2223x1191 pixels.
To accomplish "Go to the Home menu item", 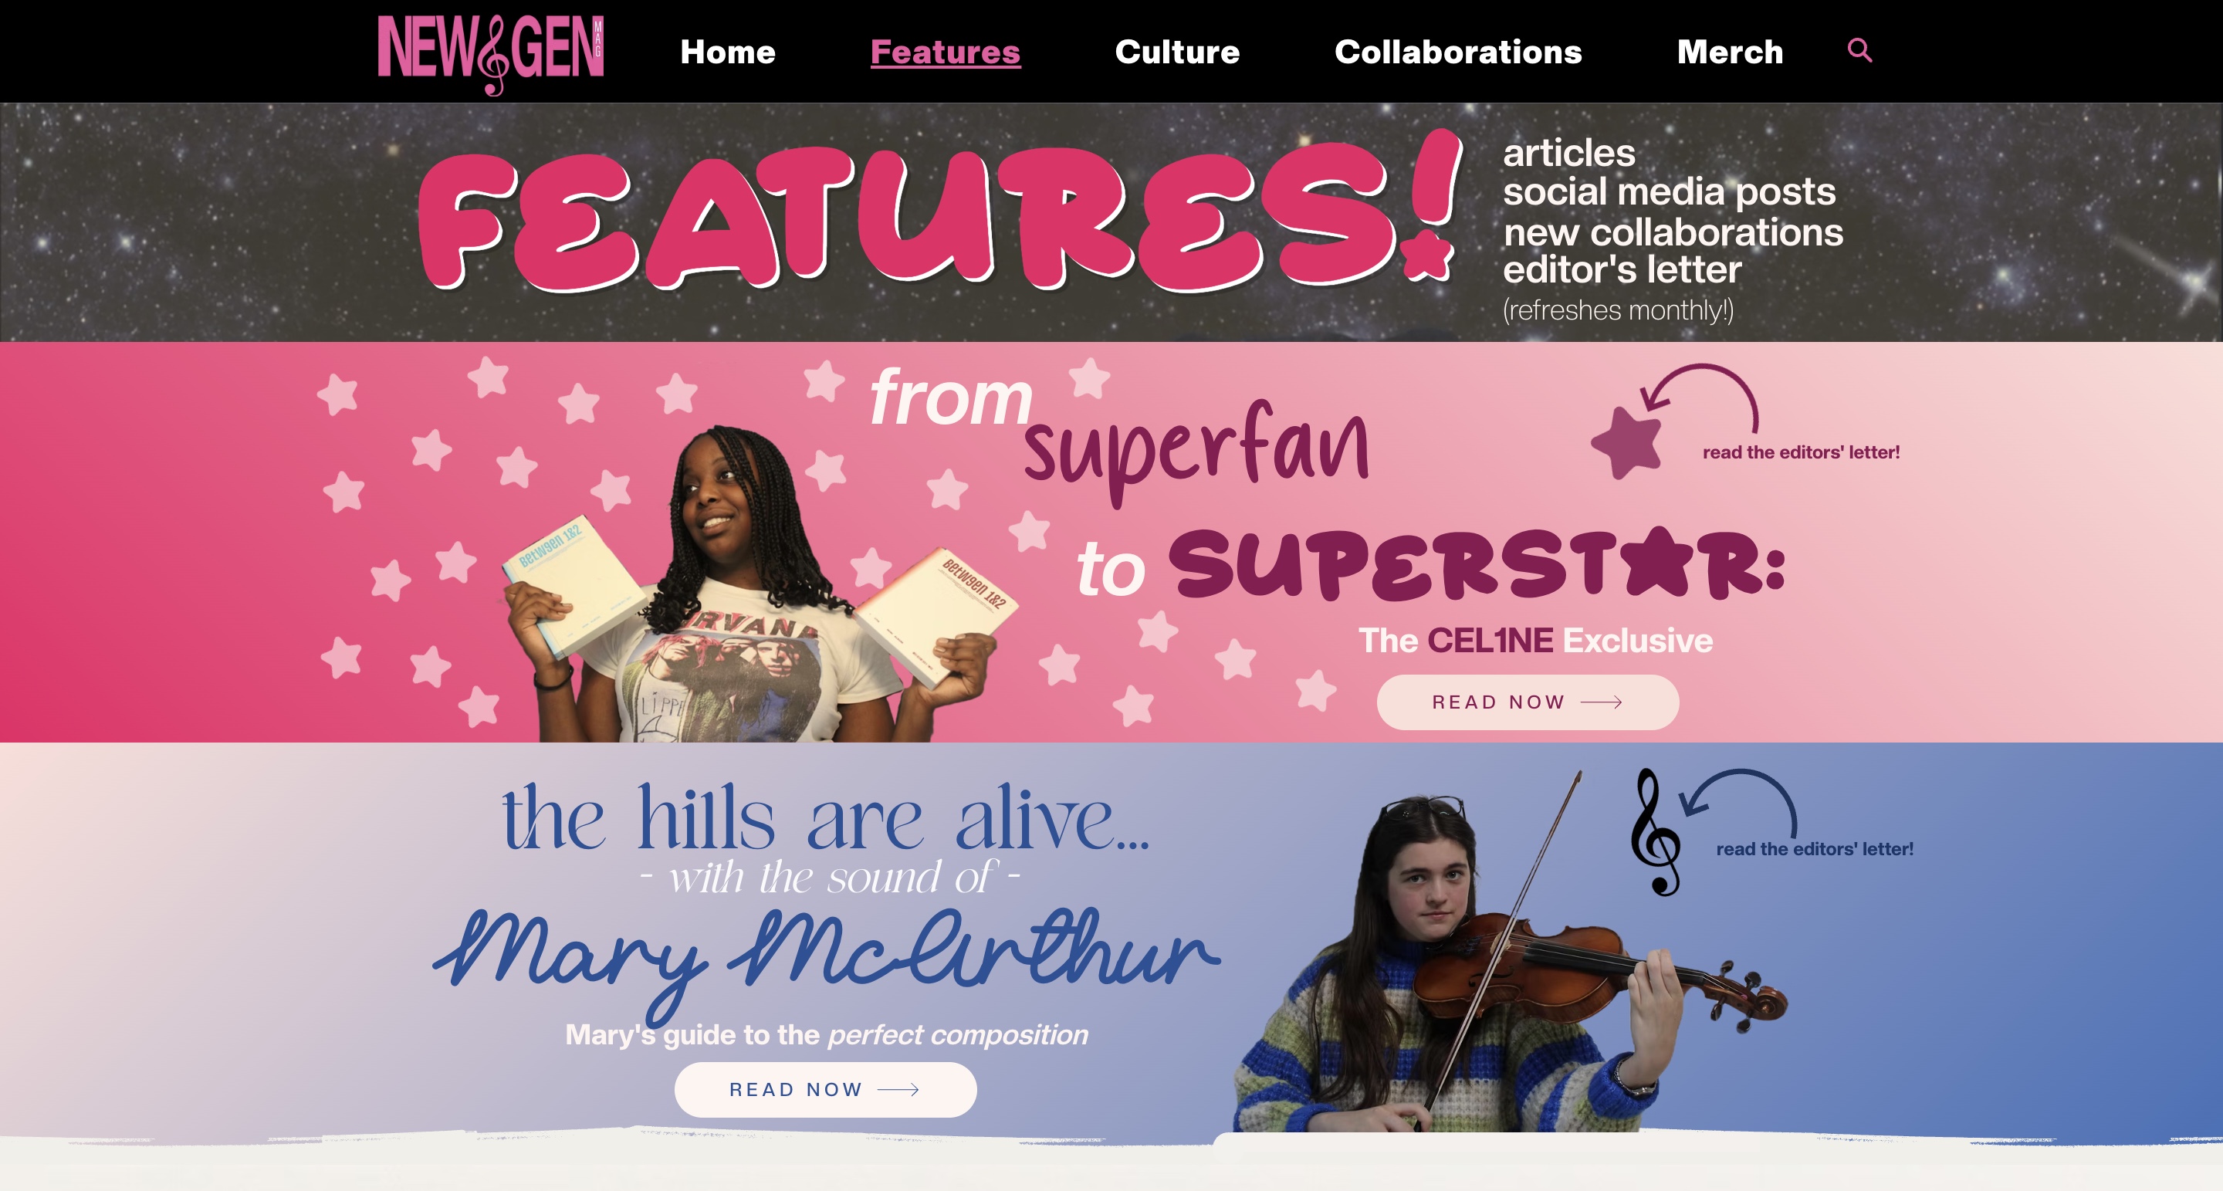I will click(x=727, y=52).
